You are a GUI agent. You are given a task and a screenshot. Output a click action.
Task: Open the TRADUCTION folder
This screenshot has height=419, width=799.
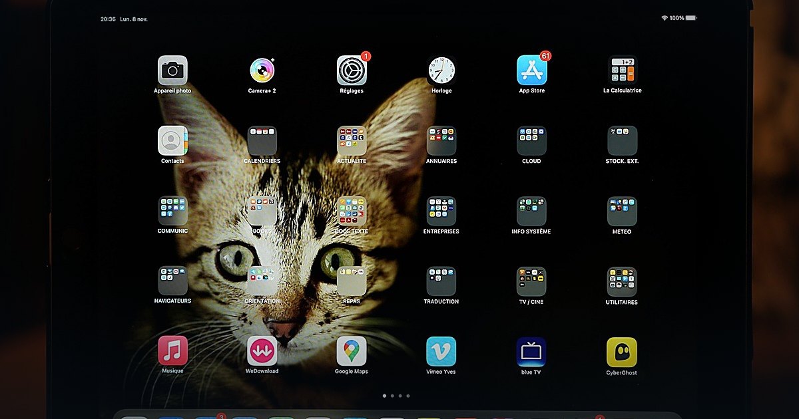click(441, 281)
